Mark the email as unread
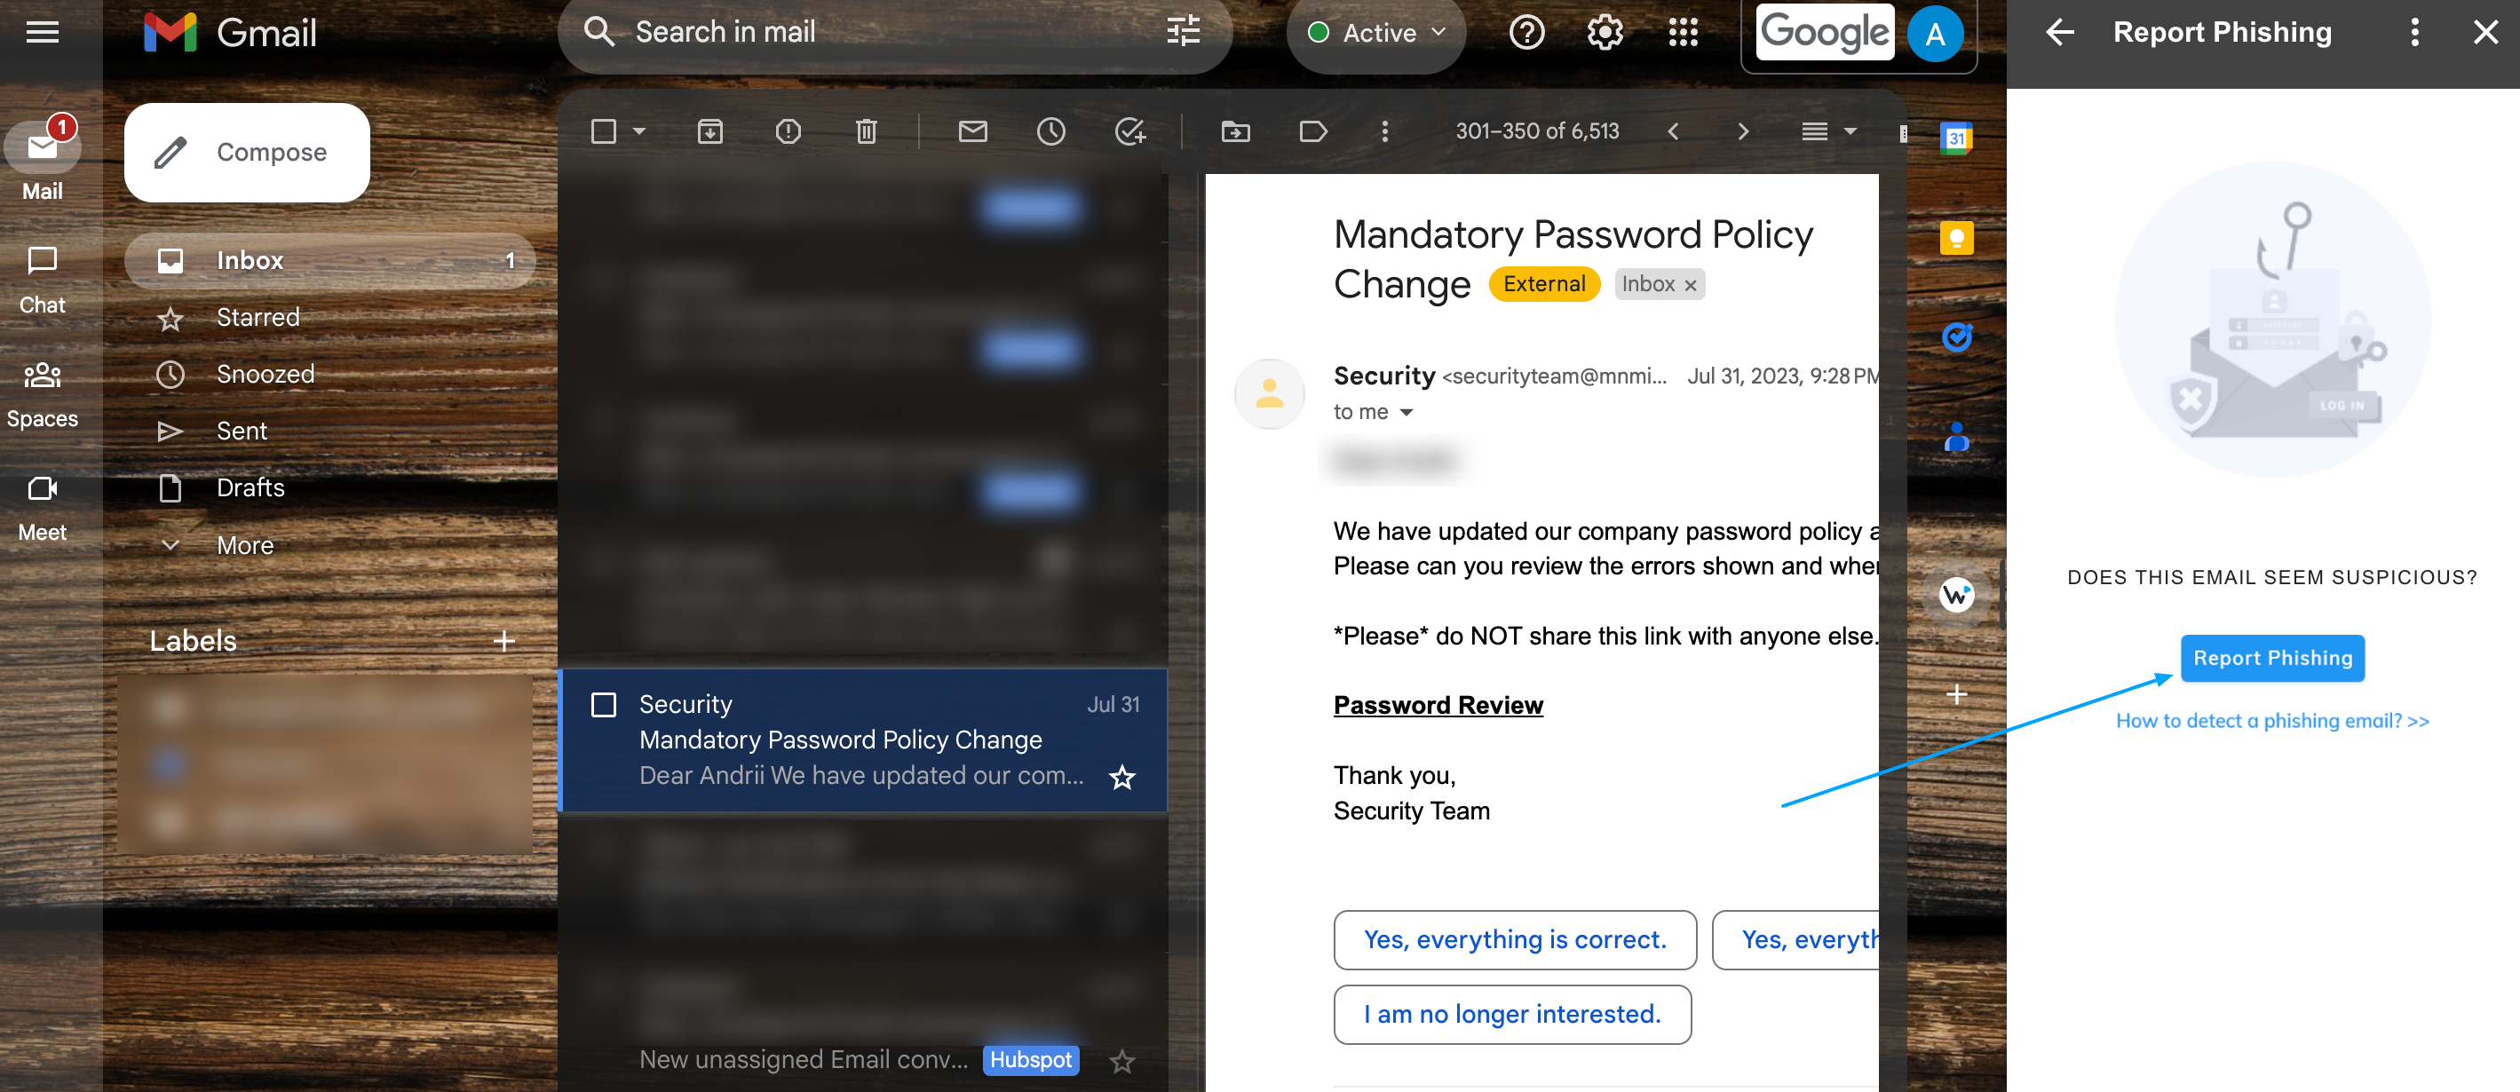 tap(972, 131)
